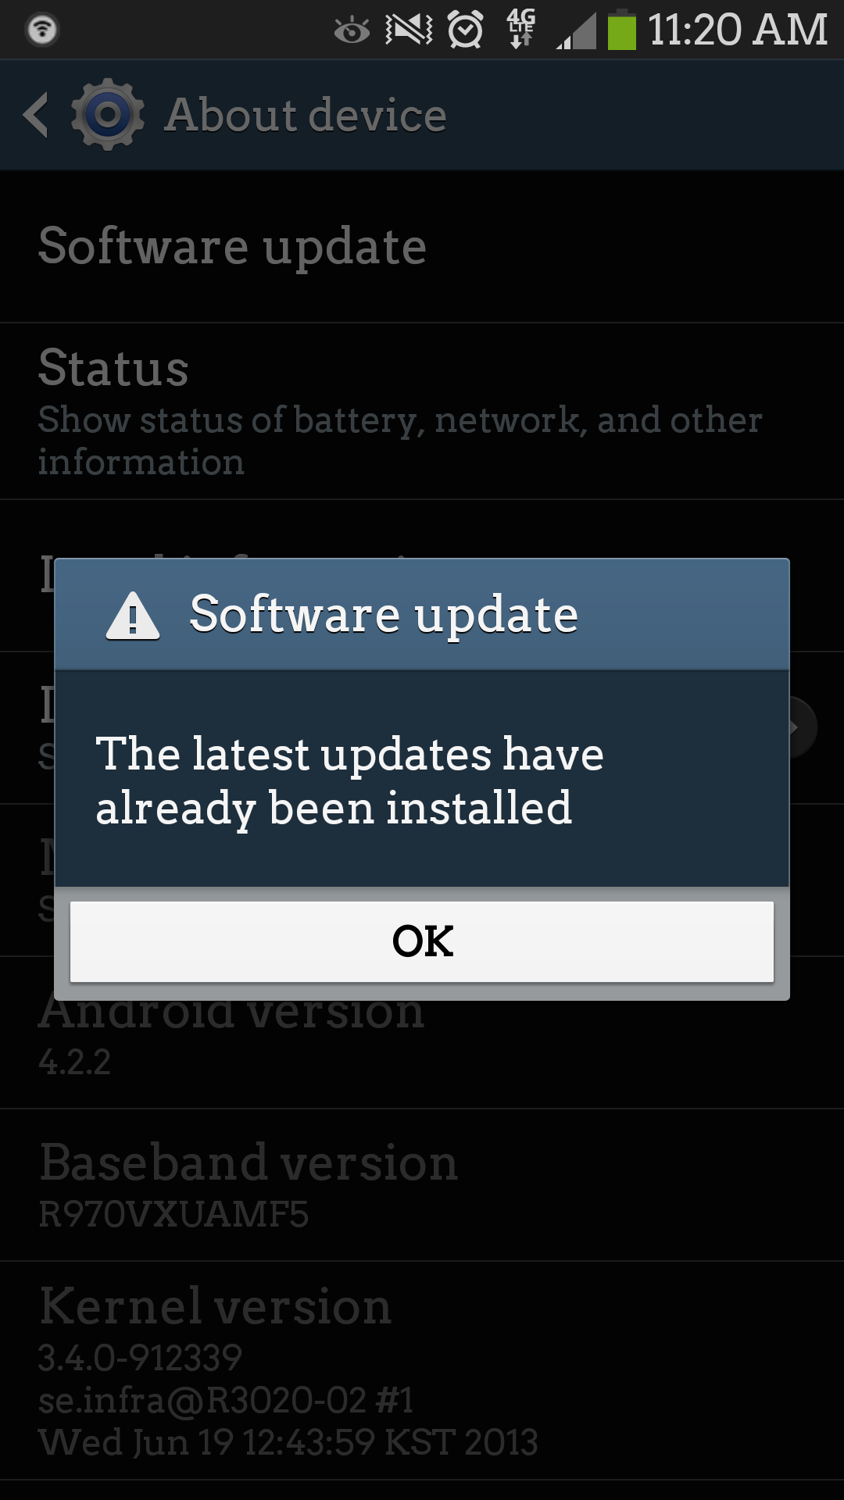Tap the Wi-Fi icon in status bar
This screenshot has width=844, height=1500.
pyautogui.click(x=42, y=30)
